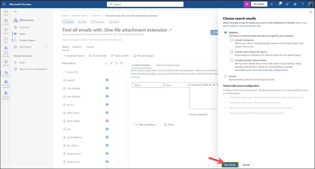
Task: Open more options for People group
Action: [118, 72]
